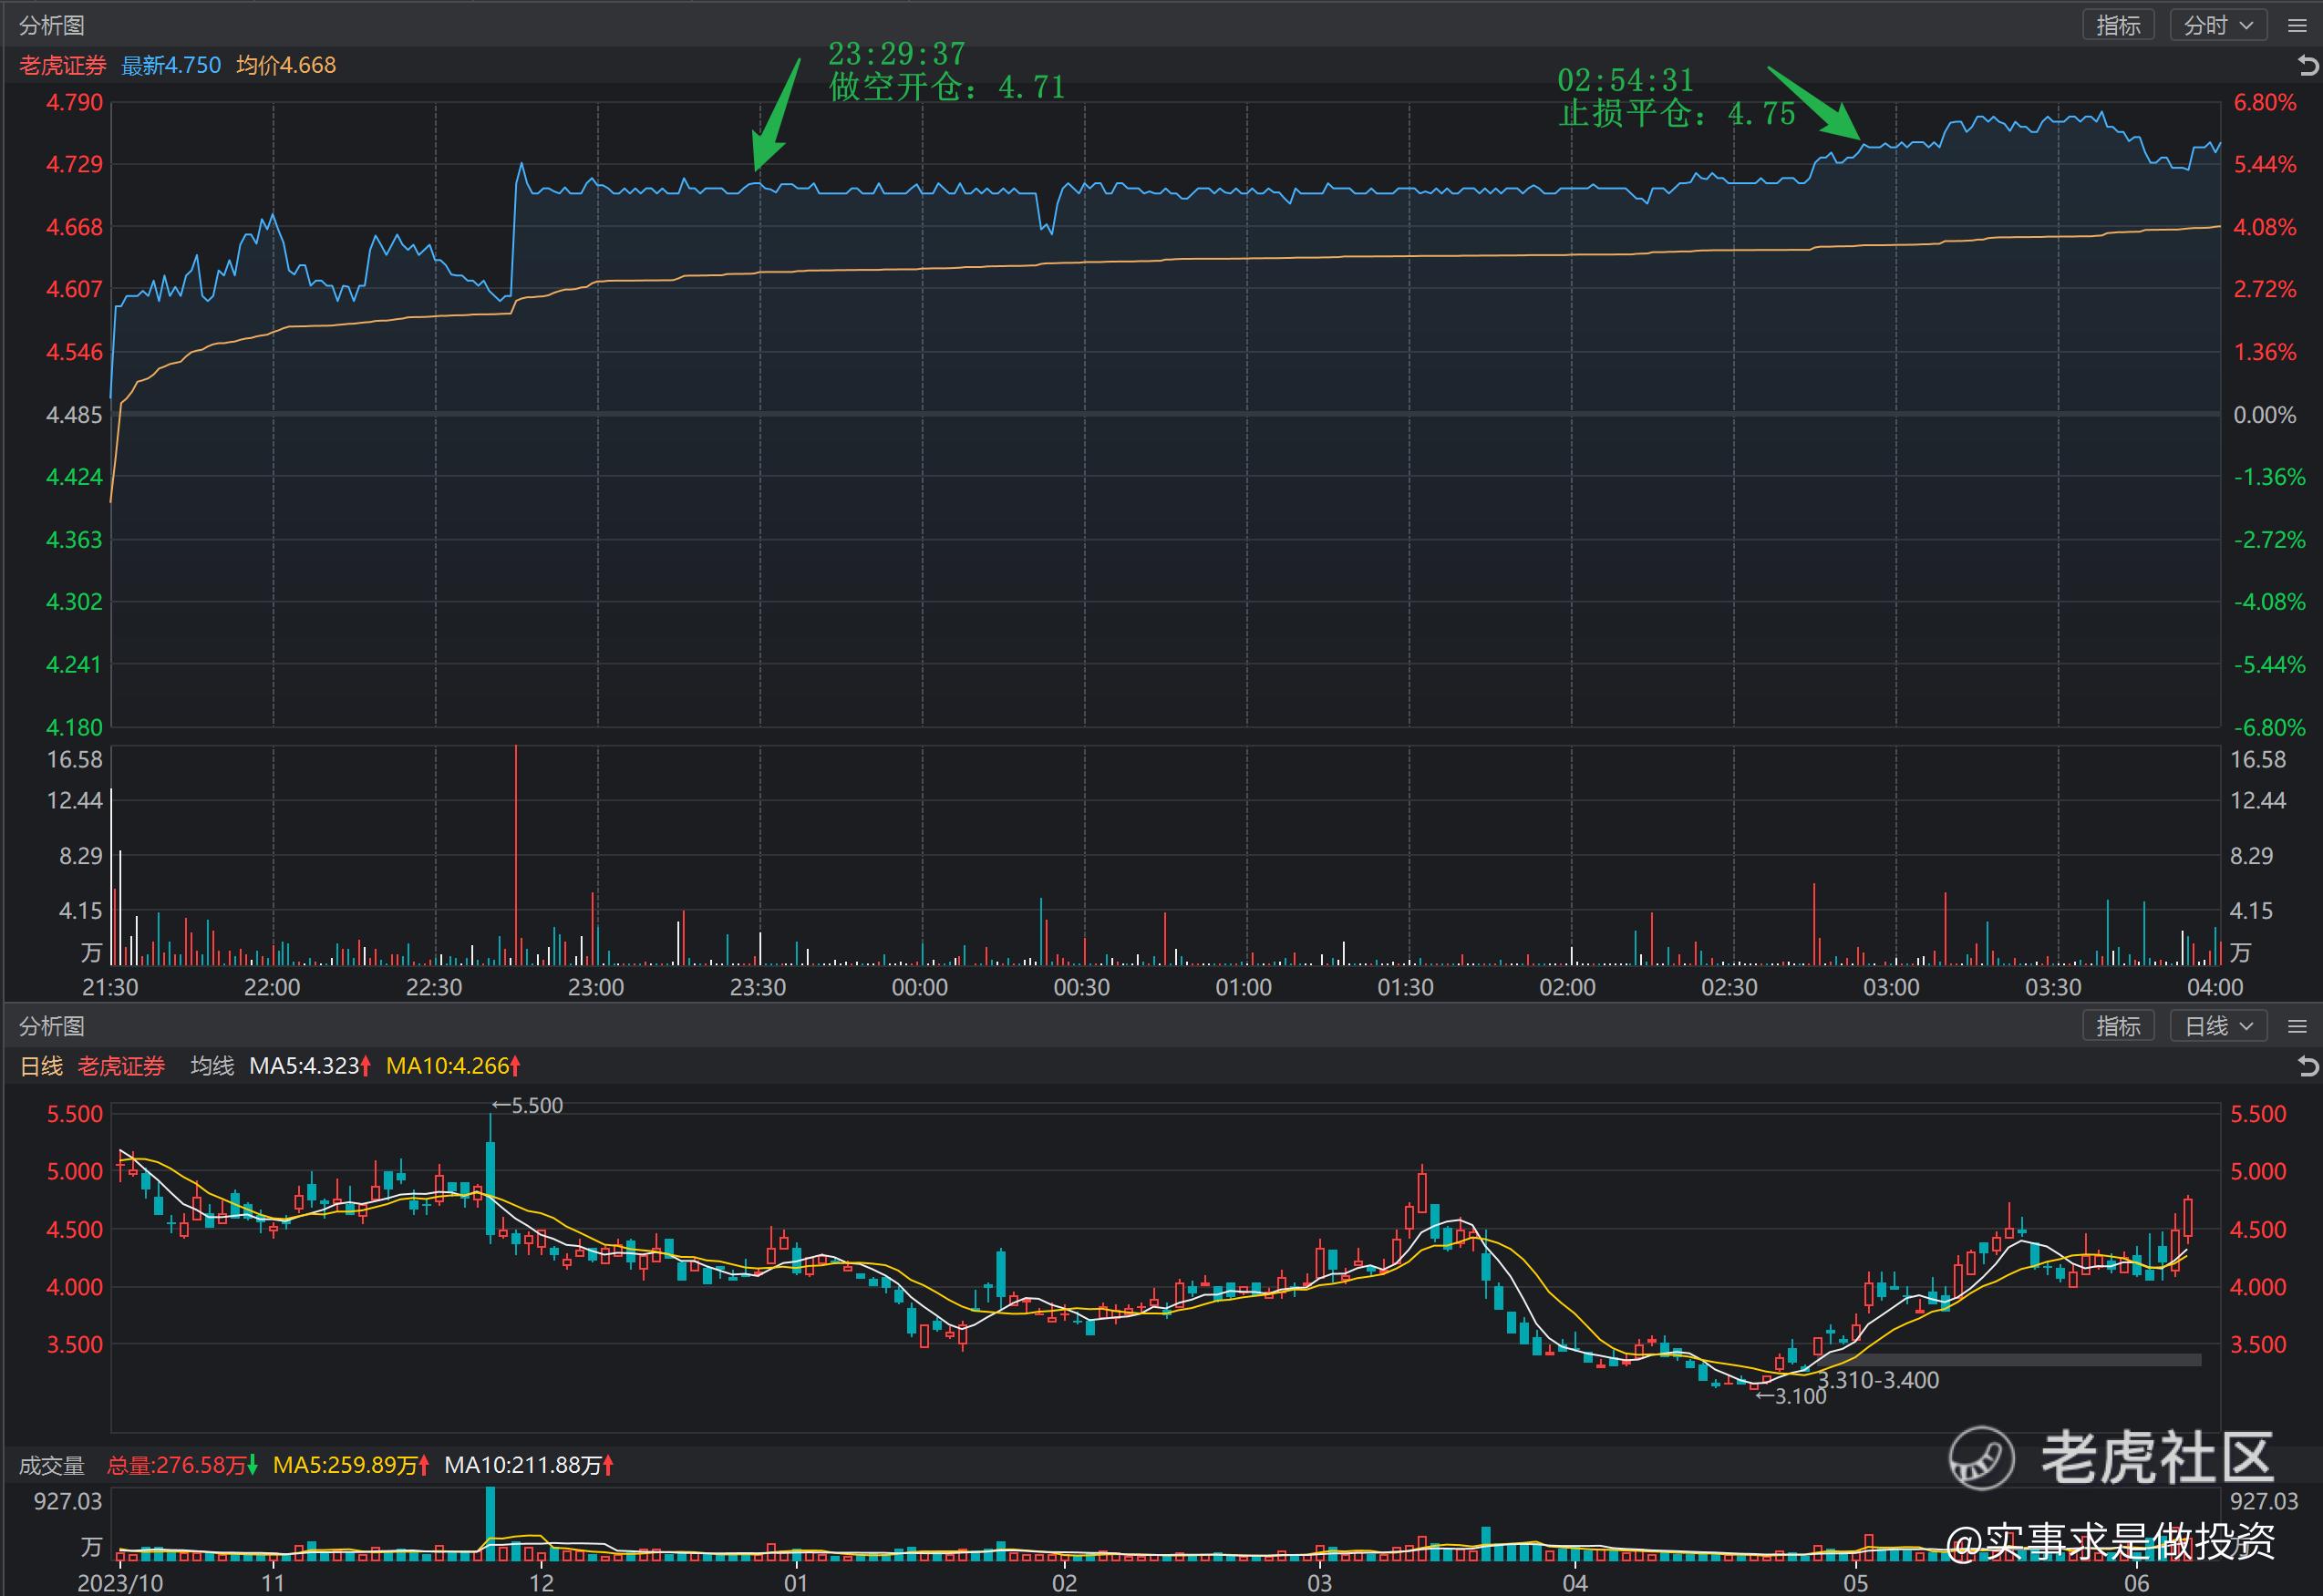
Task: Select the volume MA10:211.88万 value
Action: [x=528, y=1466]
